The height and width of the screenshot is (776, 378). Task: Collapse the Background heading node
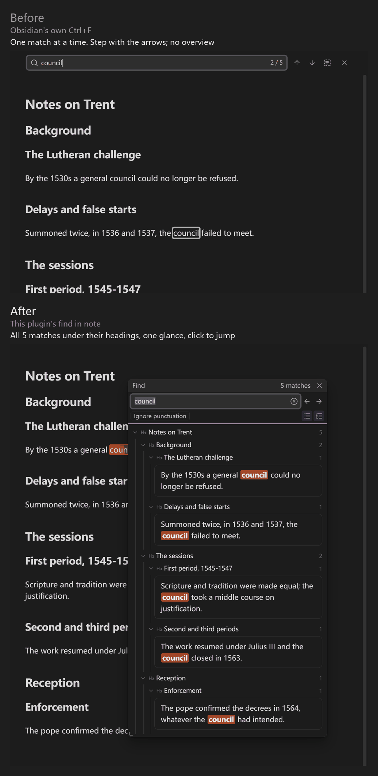[x=143, y=445]
